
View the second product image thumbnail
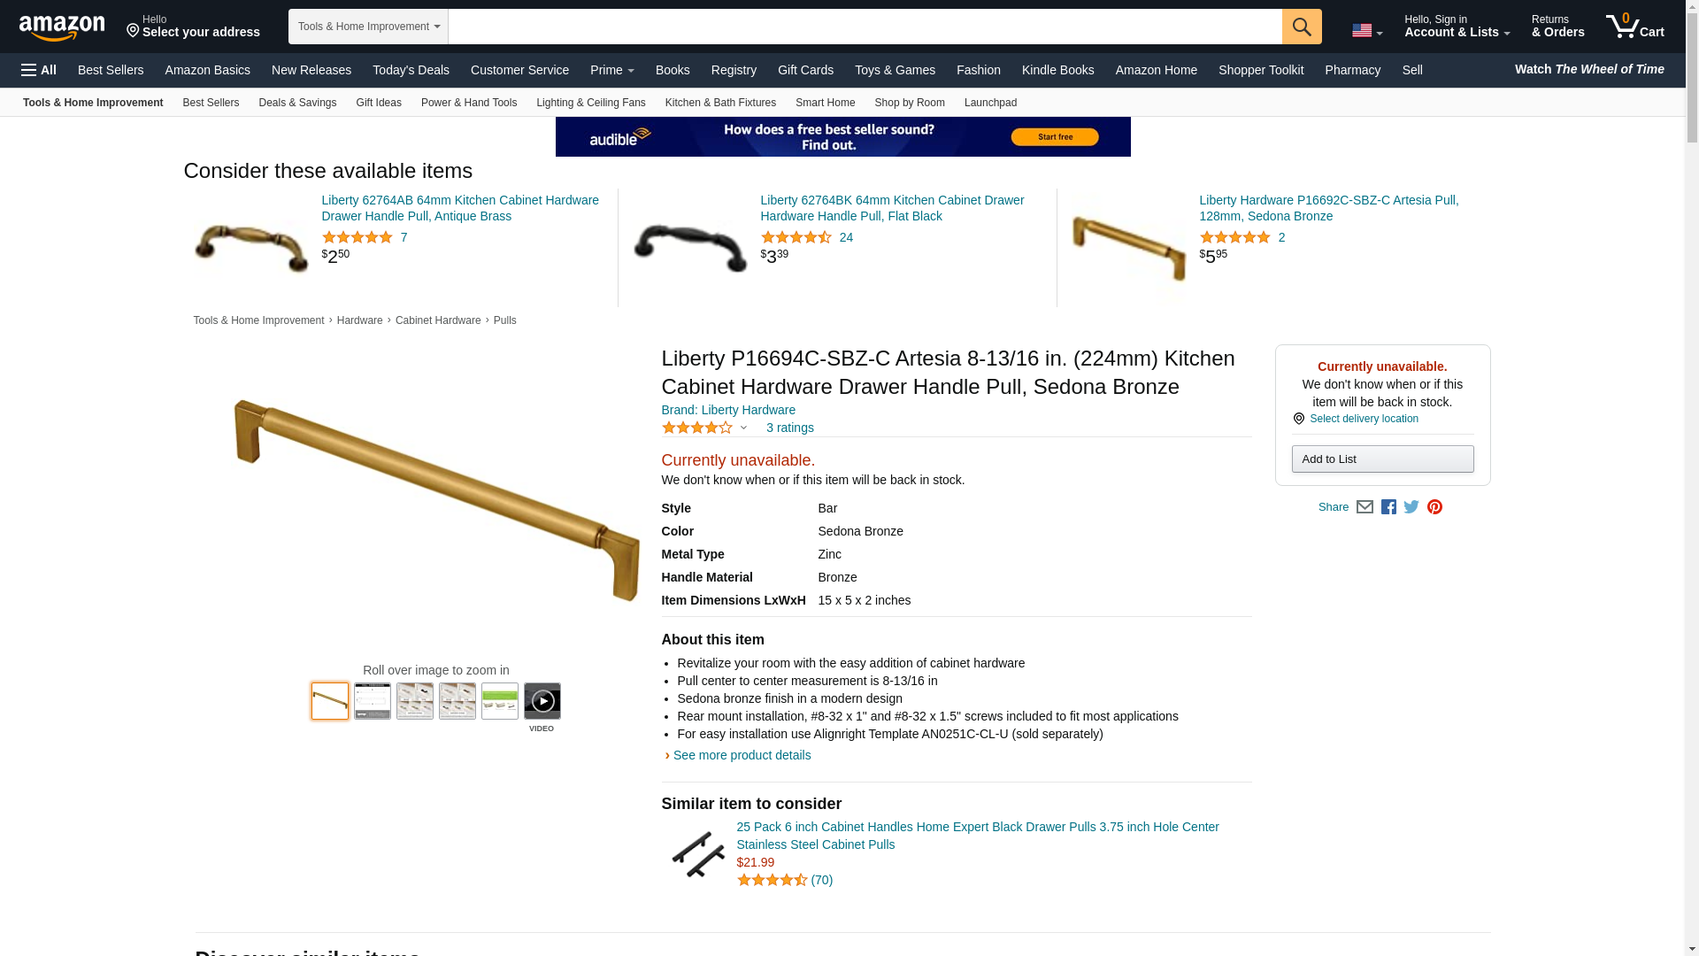(x=373, y=701)
